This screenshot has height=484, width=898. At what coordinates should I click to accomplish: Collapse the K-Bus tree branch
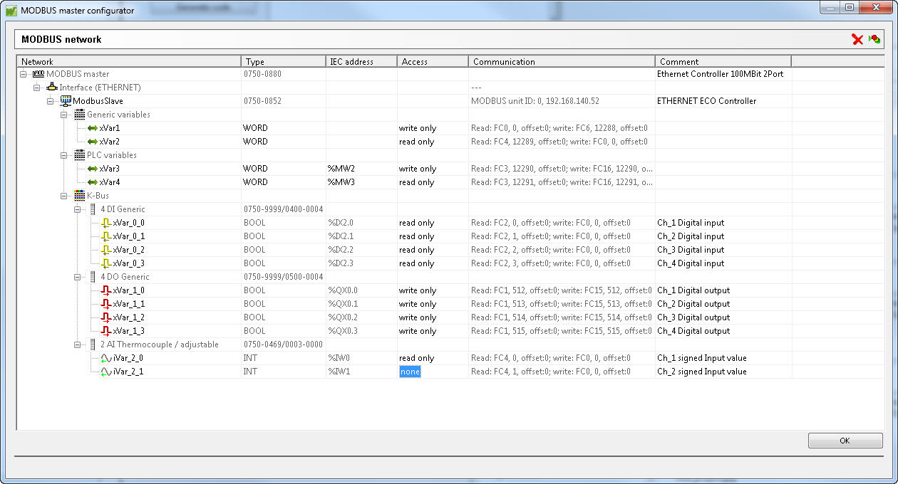[63, 195]
